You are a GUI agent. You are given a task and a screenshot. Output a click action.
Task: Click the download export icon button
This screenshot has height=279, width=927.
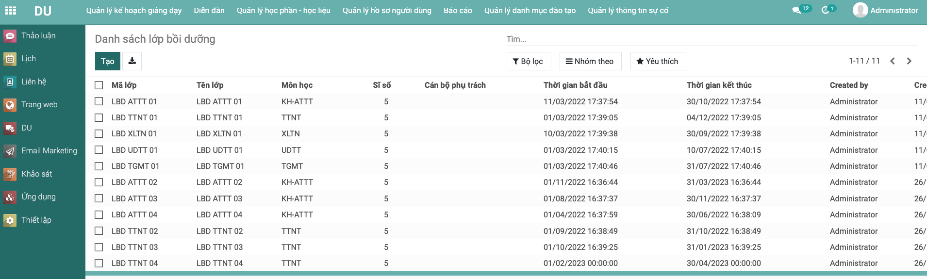(x=132, y=61)
